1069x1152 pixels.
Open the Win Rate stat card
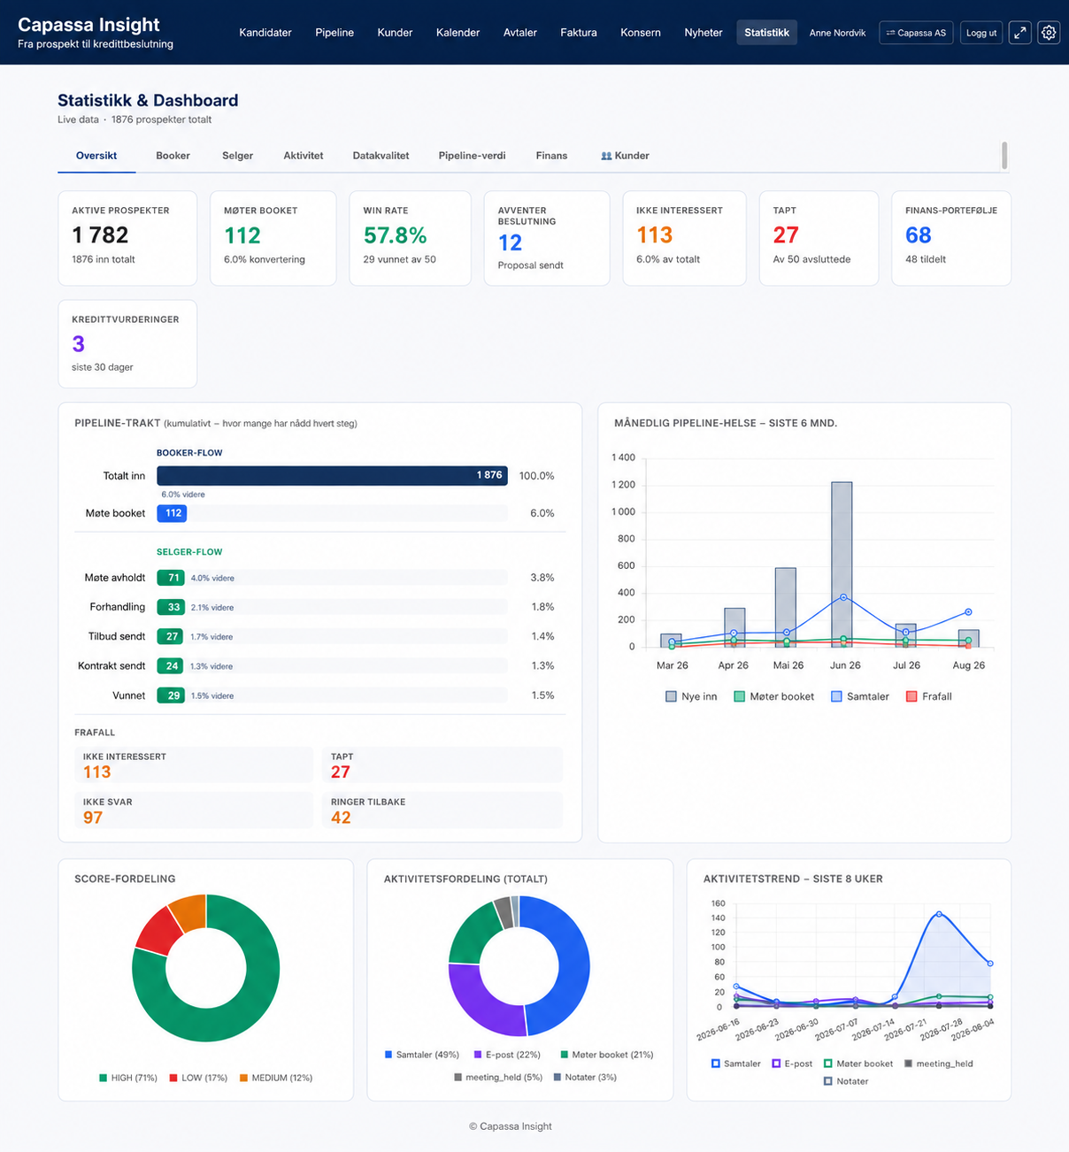tap(410, 238)
